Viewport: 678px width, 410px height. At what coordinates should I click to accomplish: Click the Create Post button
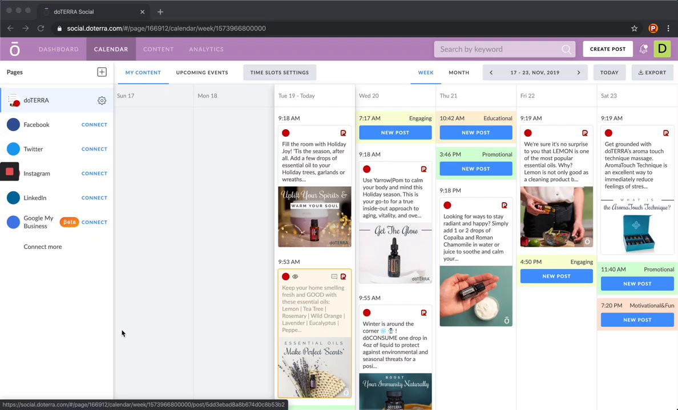tap(608, 49)
